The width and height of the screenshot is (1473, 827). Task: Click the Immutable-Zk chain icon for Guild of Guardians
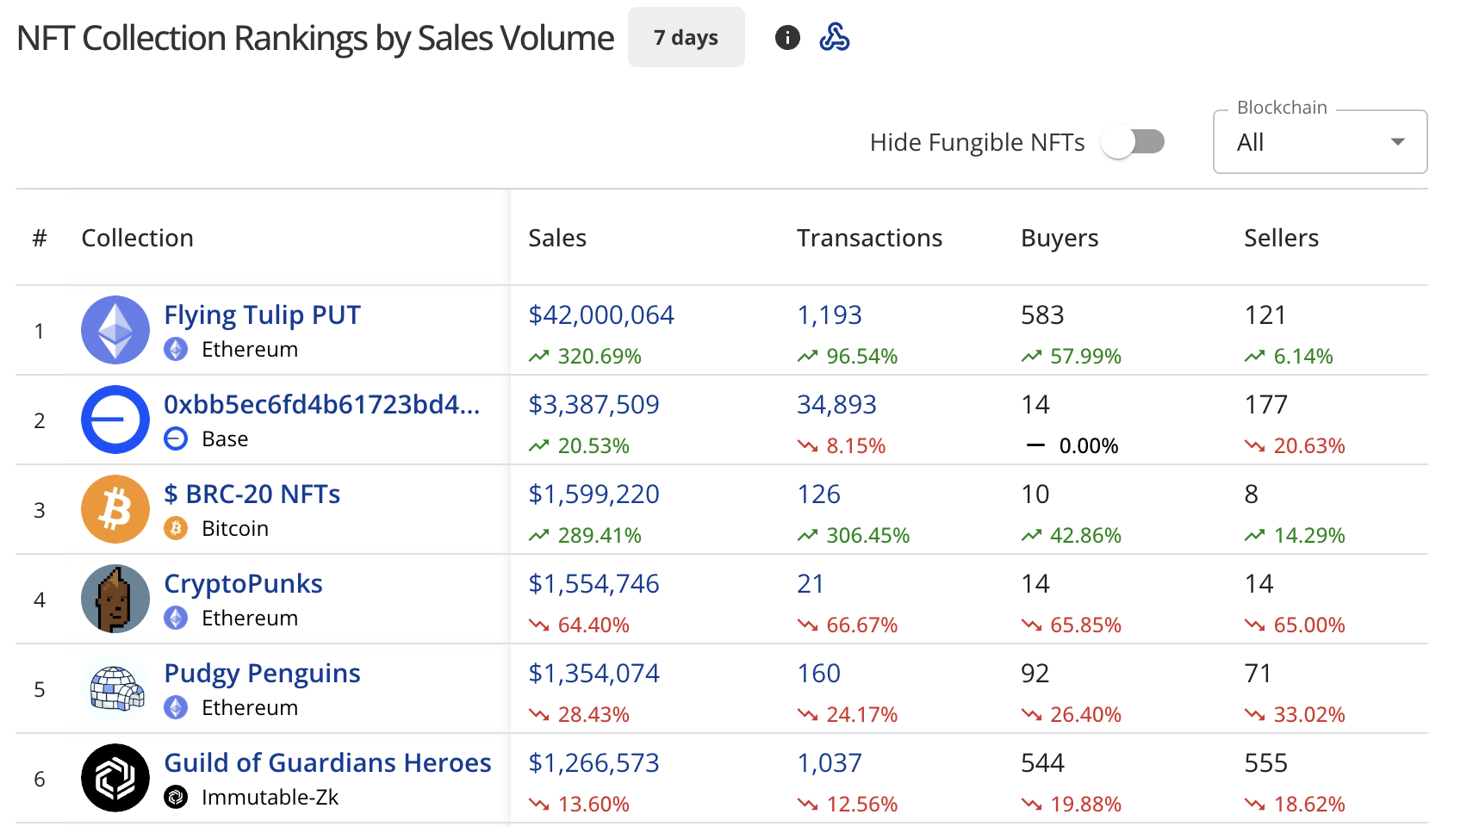pos(176,797)
